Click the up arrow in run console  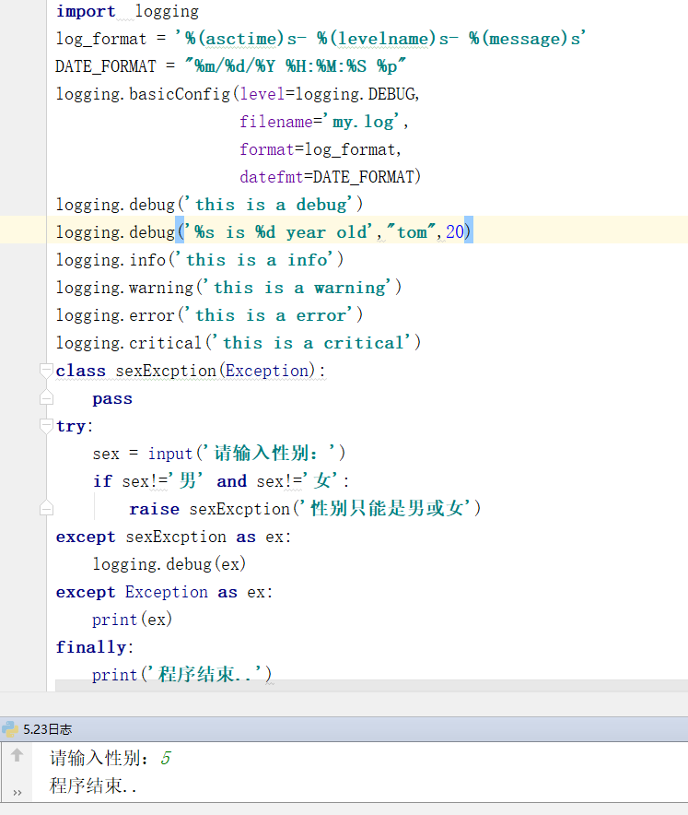coord(17,755)
